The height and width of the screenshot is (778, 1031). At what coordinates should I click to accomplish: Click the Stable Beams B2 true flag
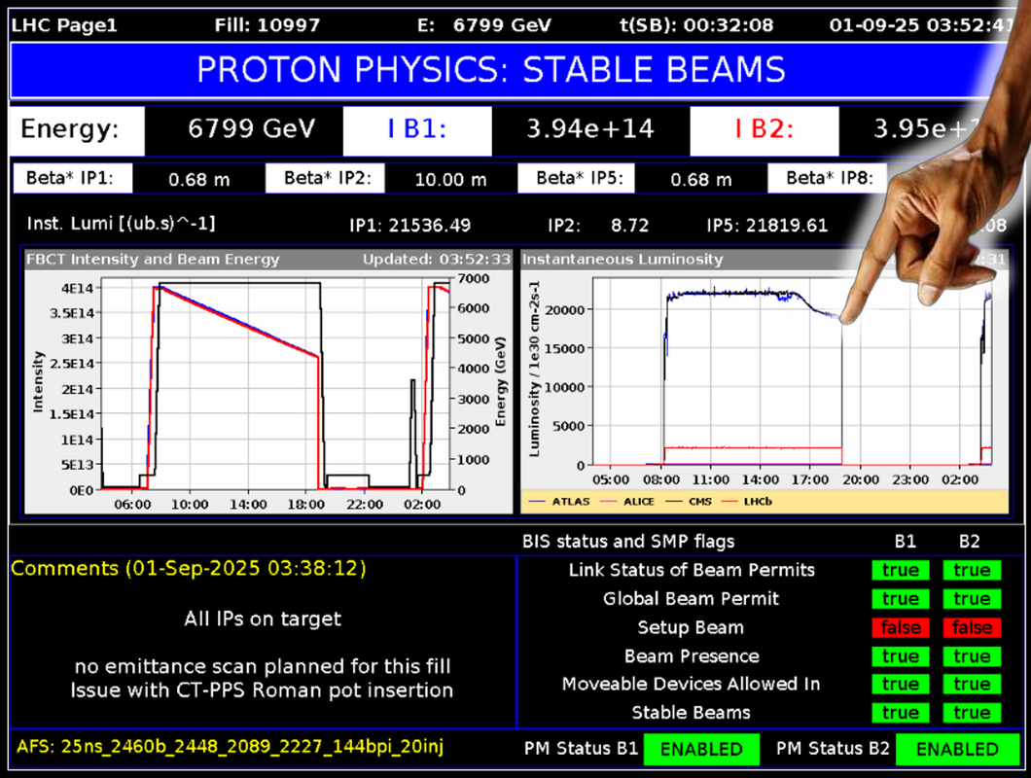coord(971,713)
